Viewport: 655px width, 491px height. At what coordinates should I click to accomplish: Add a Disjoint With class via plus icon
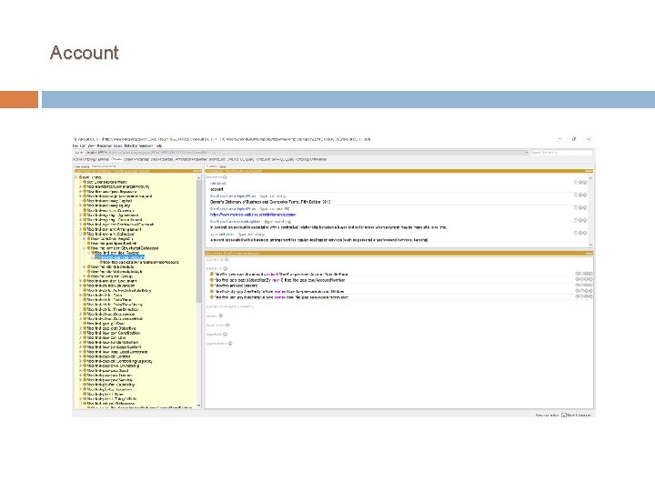coord(226,335)
